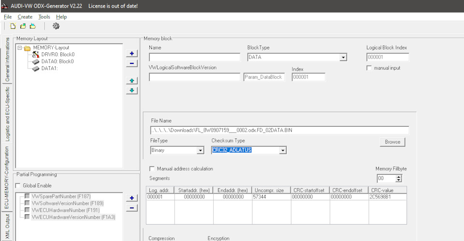The width and height of the screenshot is (464, 241).
Task: Select DATA0: Block0 tree item
Action: tap(58, 61)
